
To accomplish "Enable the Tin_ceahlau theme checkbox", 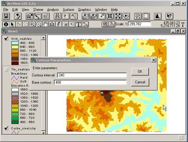I will click(x=6, y=69).
